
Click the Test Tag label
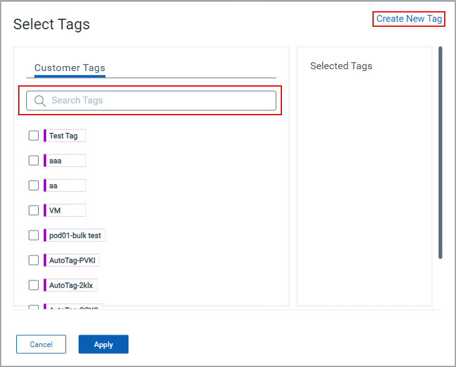click(65, 136)
